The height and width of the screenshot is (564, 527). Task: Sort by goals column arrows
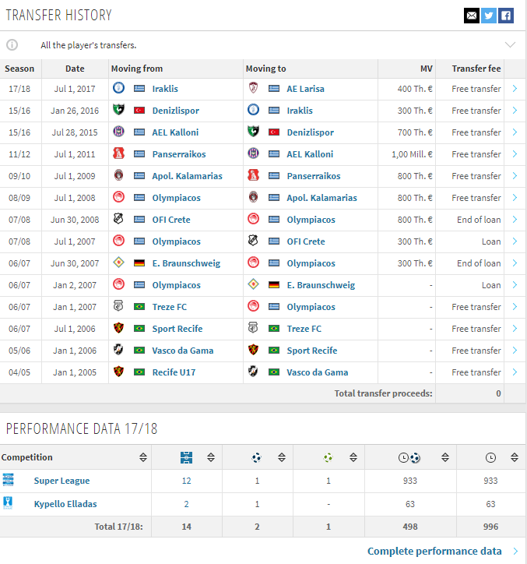[282, 457]
